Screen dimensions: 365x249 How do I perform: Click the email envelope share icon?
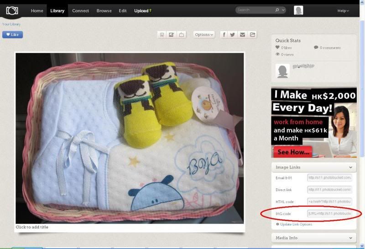click(x=242, y=35)
